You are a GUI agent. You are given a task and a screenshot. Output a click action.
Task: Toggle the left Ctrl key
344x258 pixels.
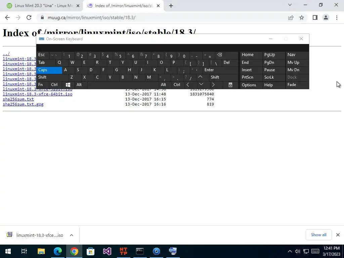56,85
